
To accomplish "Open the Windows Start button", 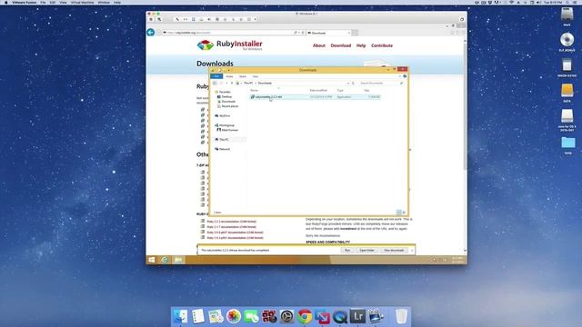I will click(152, 260).
